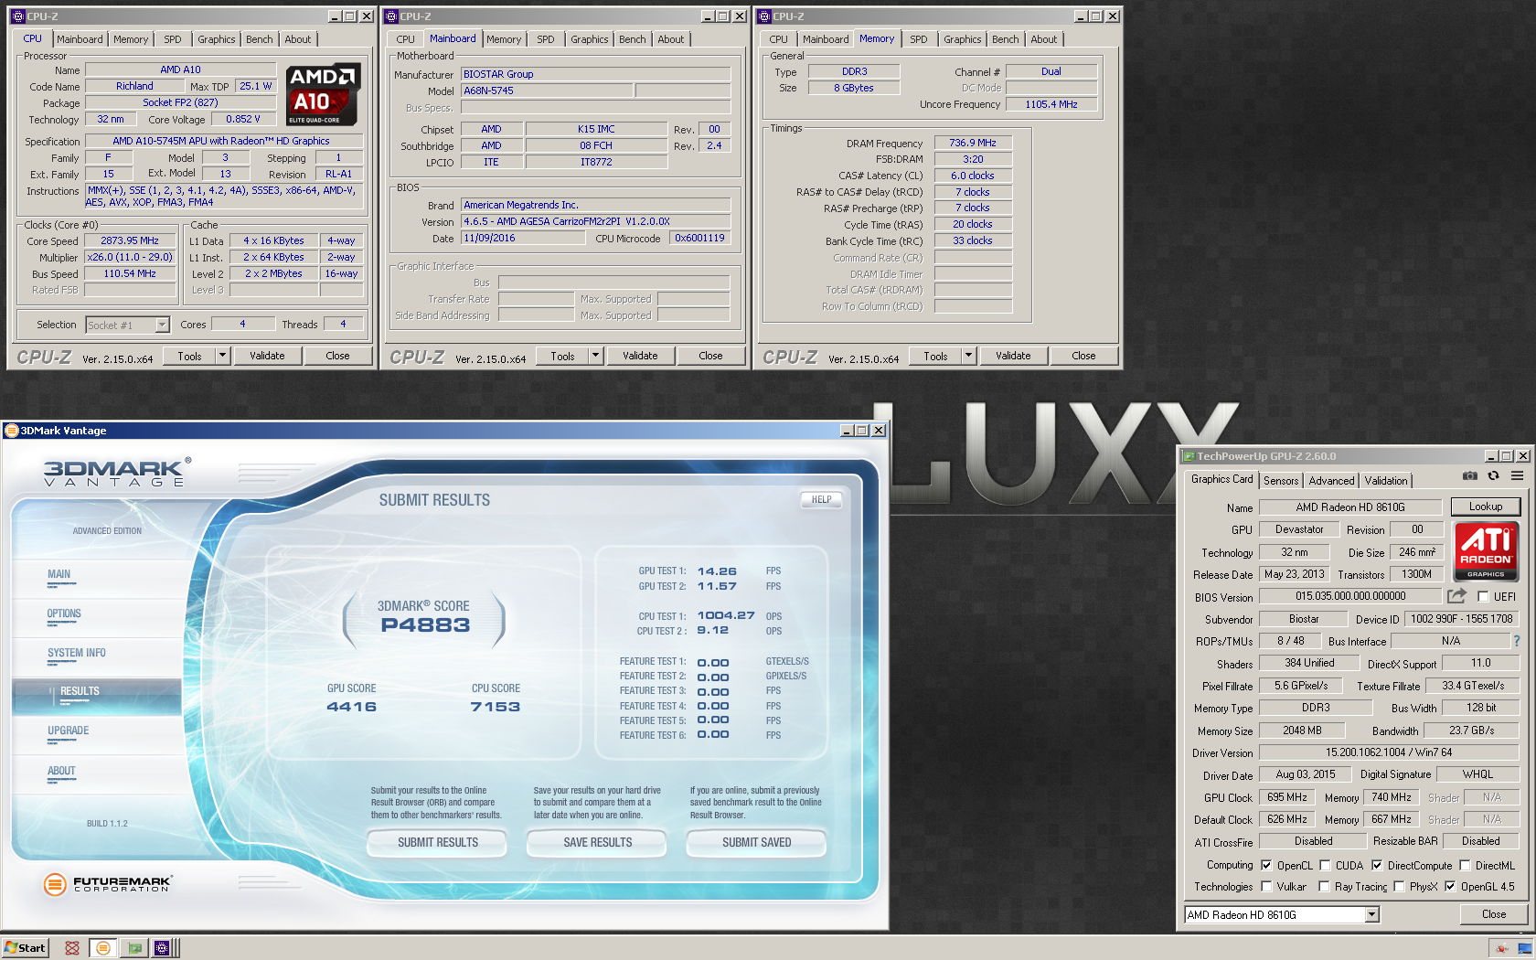The height and width of the screenshot is (960, 1536).
Task: Toggle the OpenCL checkbox
Action: [1266, 865]
